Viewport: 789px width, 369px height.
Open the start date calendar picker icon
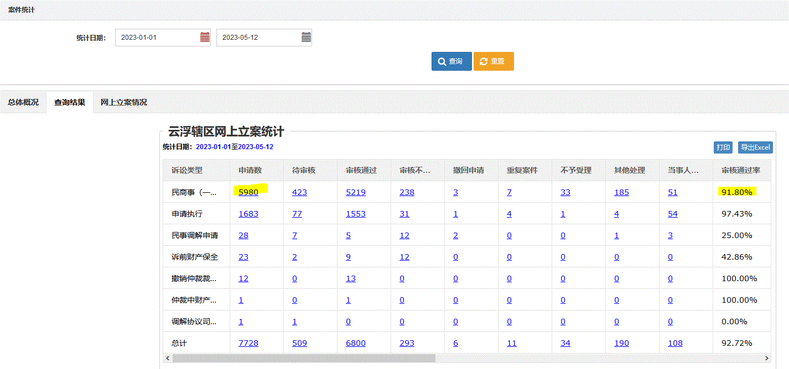pos(205,38)
